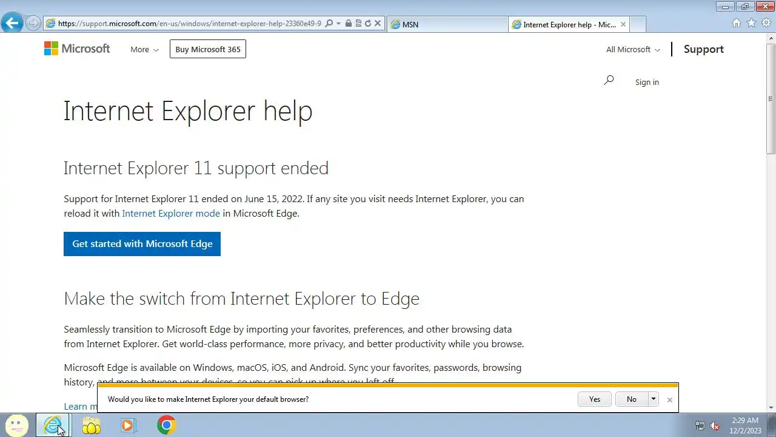Click the Forward navigation arrow
The width and height of the screenshot is (776, 437).
click(33, 24)
